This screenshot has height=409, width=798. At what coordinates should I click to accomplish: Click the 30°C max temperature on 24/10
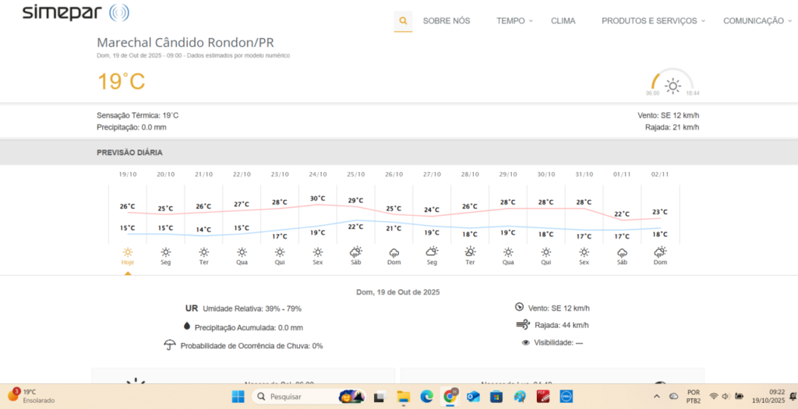pyautogui.click(x=318, y=199)
